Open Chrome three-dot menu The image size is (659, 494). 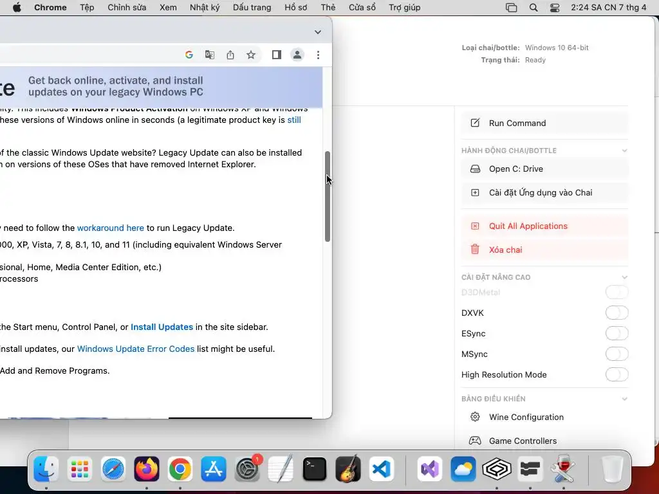(x=318, y=55)
